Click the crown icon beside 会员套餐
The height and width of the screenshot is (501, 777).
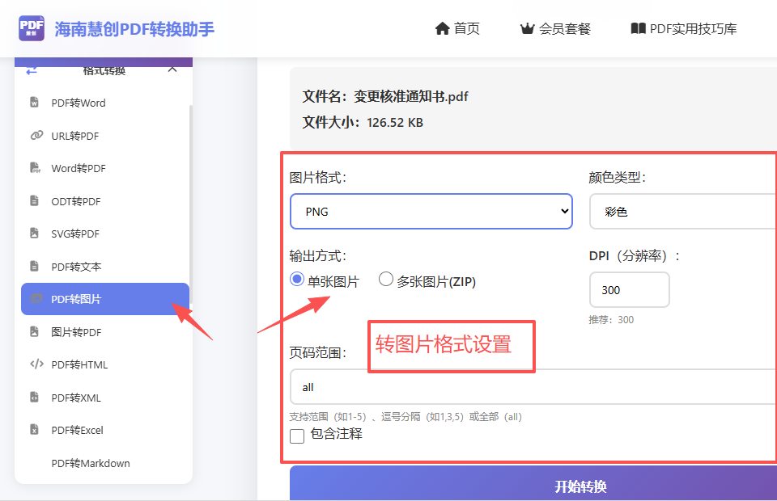[x=527, y=28]
